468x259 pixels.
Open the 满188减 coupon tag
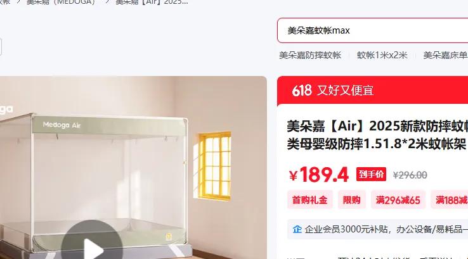click(450, 199)
